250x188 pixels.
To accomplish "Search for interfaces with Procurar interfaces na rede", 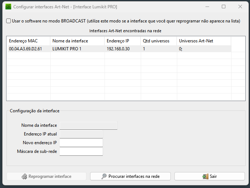I will point(130,176).
